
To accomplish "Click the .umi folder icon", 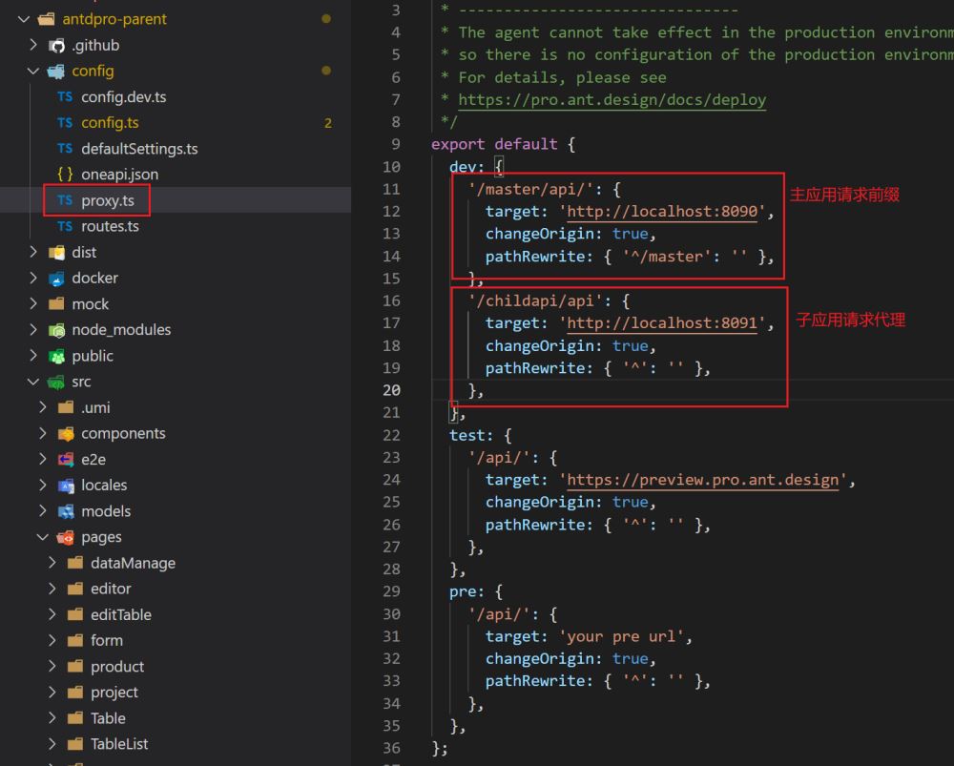I will point(66,407).
